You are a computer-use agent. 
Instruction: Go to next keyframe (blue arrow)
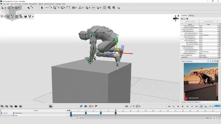click(x=192, y=106)
